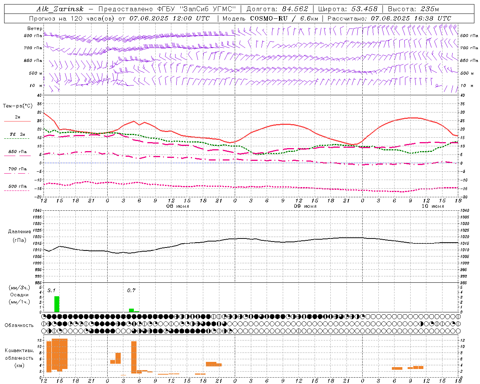
Task: Click the 500 гПа dotted legend line in temperature panel
Action: [17, 190]
